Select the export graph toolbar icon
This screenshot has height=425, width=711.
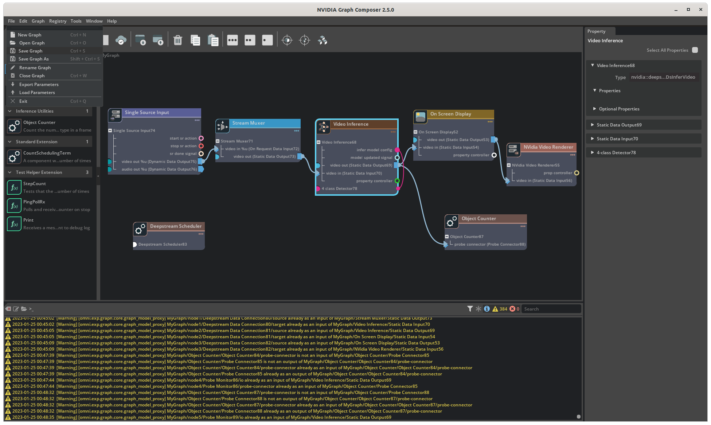(x=159, y=40)
